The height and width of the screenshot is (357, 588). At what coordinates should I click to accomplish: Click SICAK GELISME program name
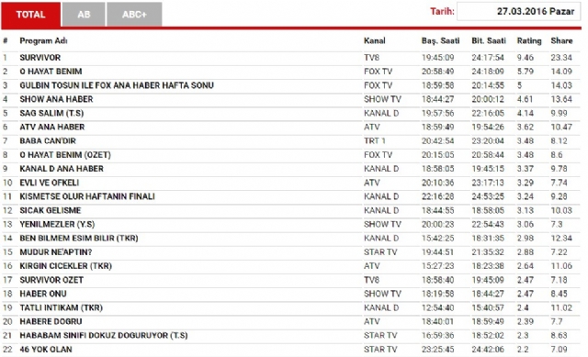(51, 210)
